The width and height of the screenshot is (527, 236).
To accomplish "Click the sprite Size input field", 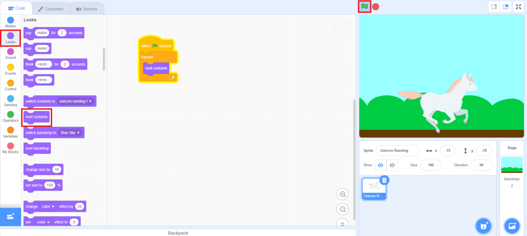I will pos(431,165).
